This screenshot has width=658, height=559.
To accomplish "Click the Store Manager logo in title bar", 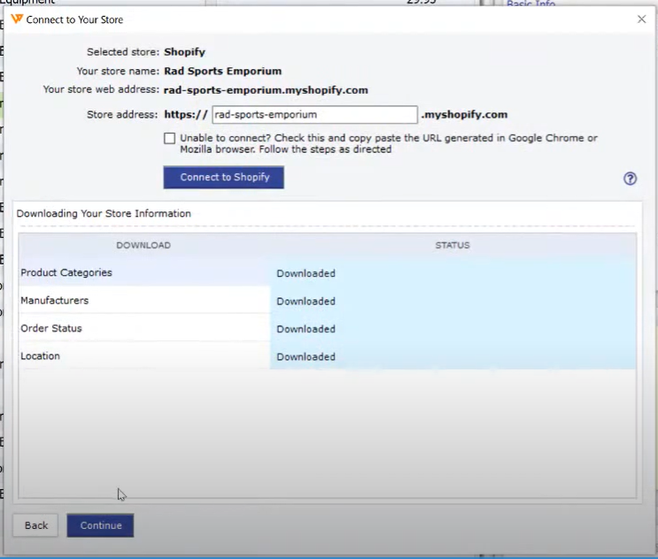I will [17, 19].
